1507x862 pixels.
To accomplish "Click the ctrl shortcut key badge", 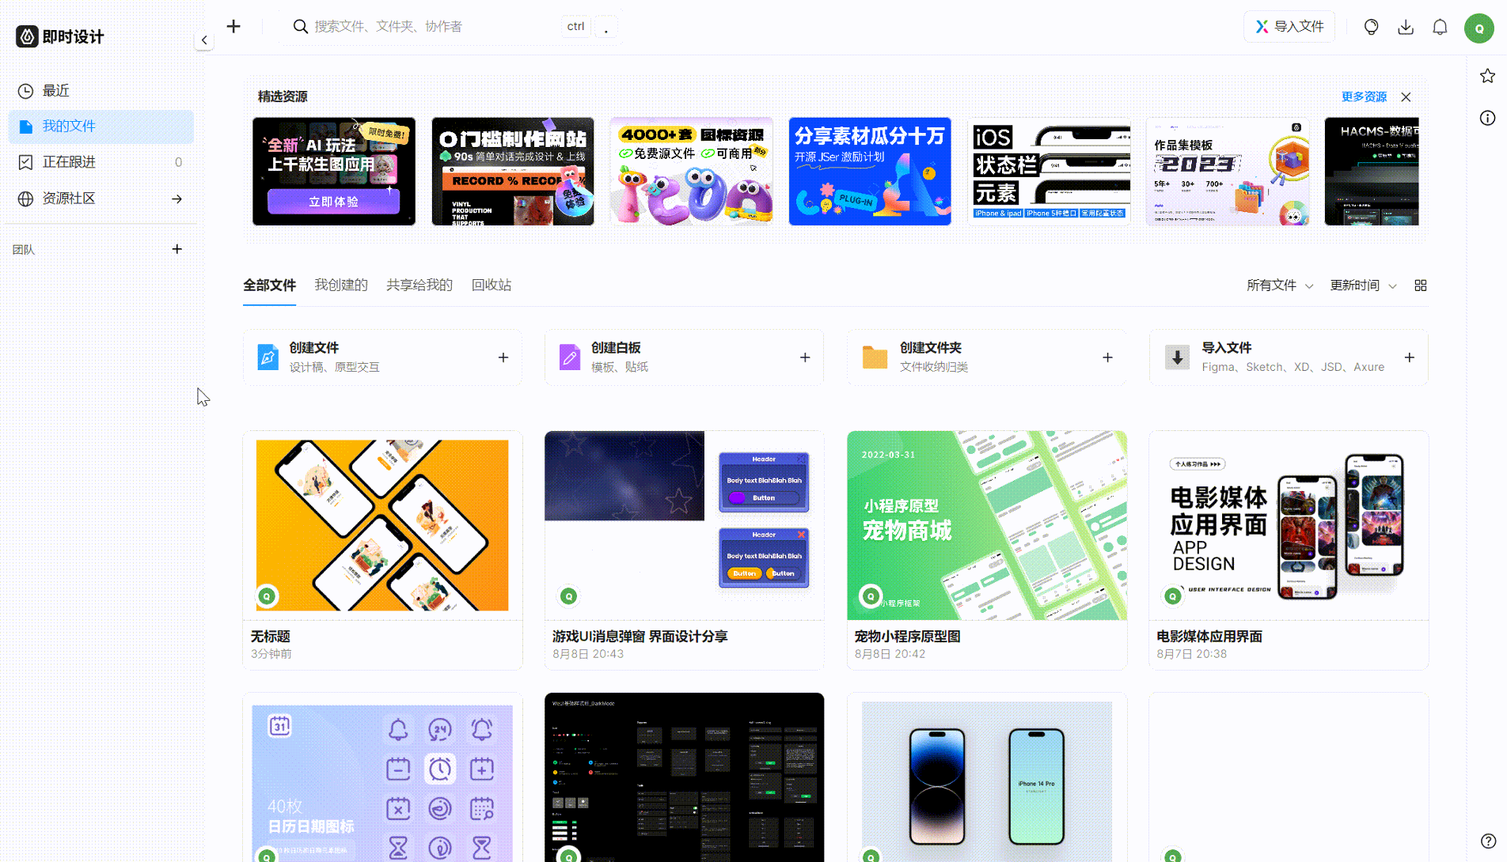I will [575, 26].
